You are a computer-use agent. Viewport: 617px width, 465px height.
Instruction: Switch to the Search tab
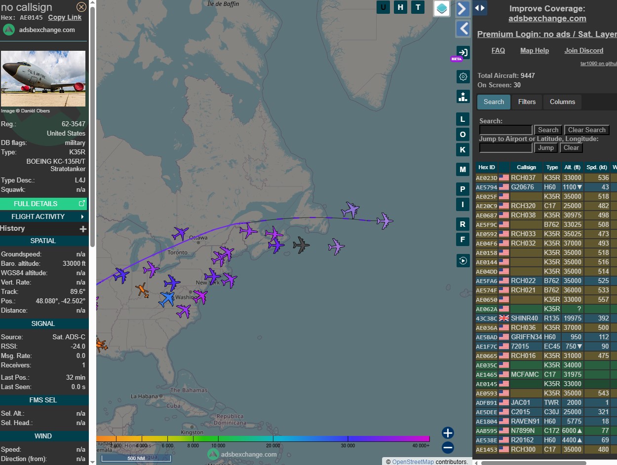pyautogui.click(x=494, y=102)
